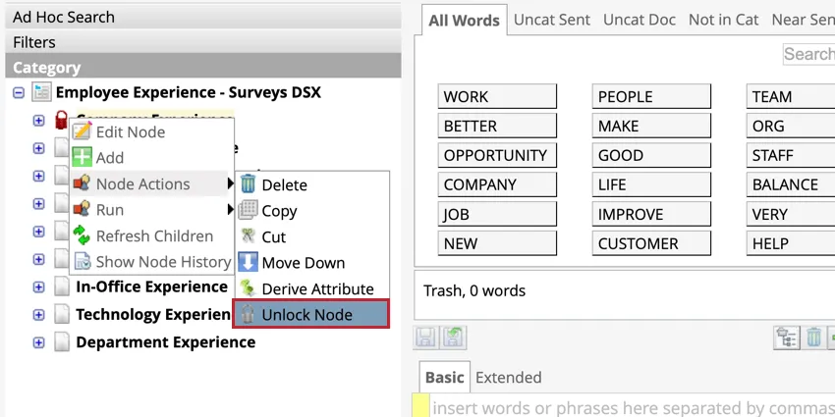Switch to the Uncat Sent tab
The height and width of the screenshot is (417, 835).
[551, 20]
